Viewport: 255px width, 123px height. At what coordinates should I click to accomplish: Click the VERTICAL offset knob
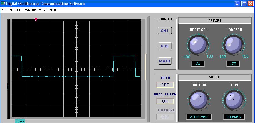(x=198, y=45)
